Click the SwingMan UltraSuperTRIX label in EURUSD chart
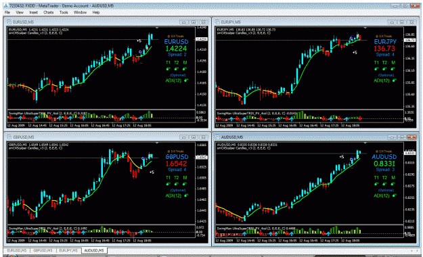This screenshot has width=423, height=257. coord(48,114)
